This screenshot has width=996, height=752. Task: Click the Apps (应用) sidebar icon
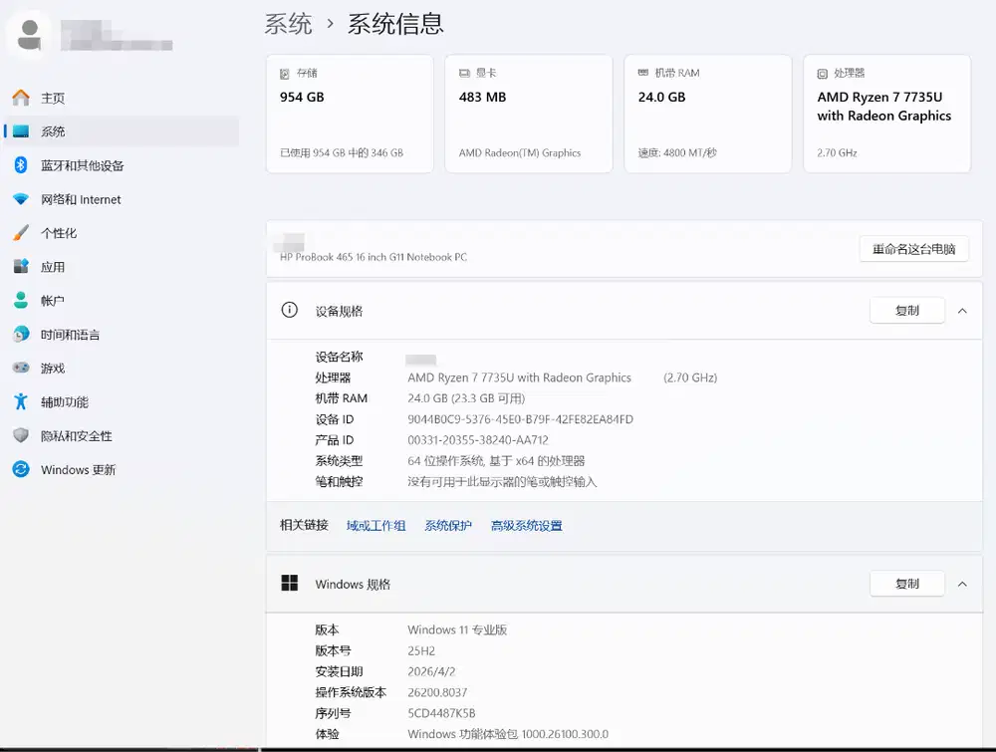point(21,267)
